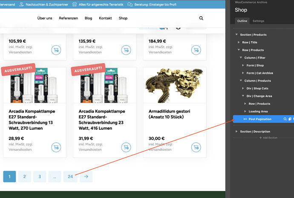Viewport: 294px width, 198px height.
Task: Open the Blog menu item
Action: [88, 18]
